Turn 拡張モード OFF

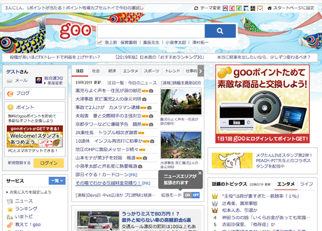pos(196,195)
